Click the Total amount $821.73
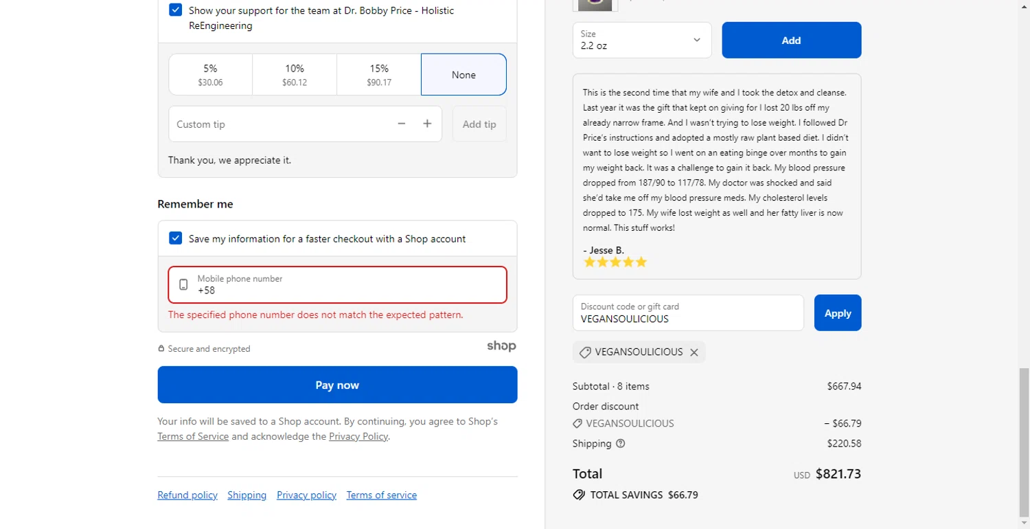The width and height of the screenshot is (1030, 529). 838,473
